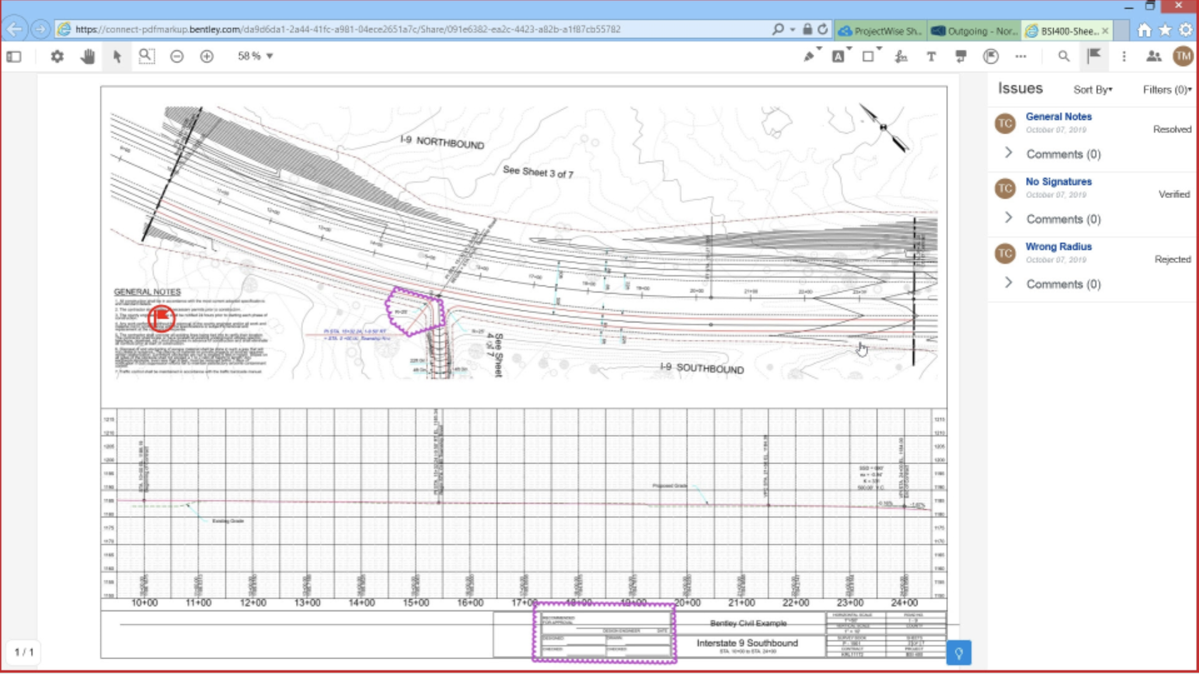Expand comments under No Signatures
The height and width of the screenshot is (675, 1199).
tap(1008, 218)
